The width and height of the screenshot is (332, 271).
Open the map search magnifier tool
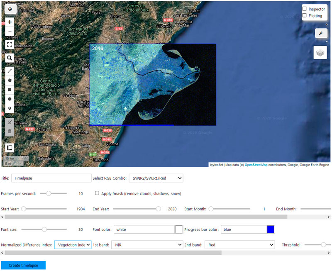(x=10, y=58)
